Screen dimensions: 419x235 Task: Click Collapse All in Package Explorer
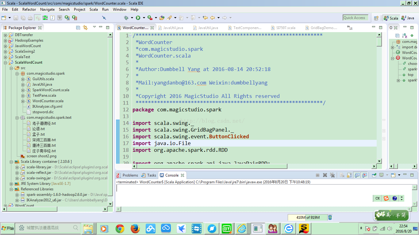pyautogui.click(x=78, y=28)
